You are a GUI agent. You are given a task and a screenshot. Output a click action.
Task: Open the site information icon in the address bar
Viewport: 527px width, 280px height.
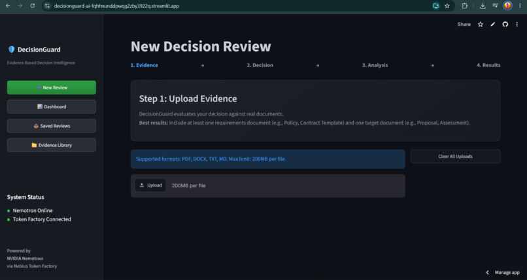click(x=47, y=6)
